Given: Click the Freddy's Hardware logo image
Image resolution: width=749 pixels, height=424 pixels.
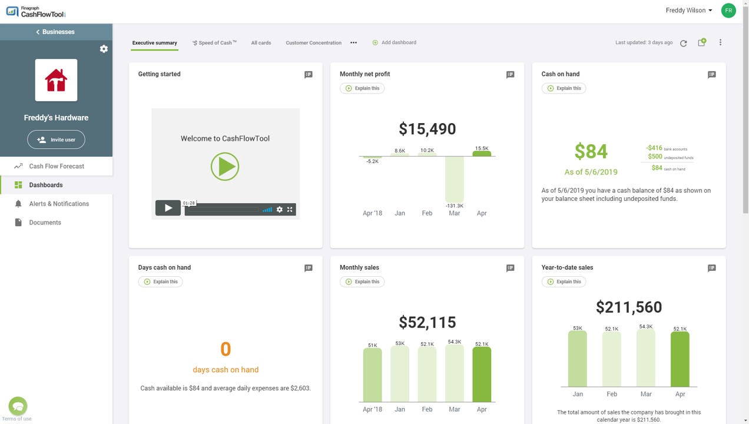Looking at the screenshot, I should tap(56, 80).
